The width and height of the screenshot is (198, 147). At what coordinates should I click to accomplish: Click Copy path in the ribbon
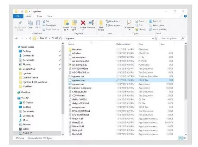tap(49, 25)
